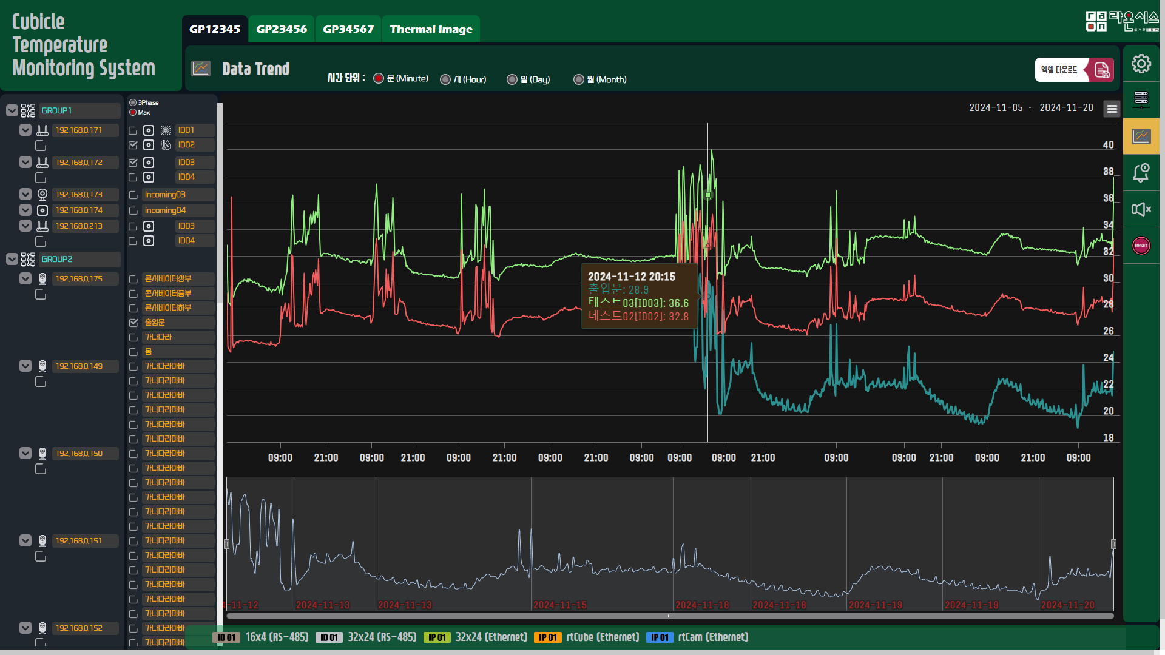
Task: Click the 엑셀 다운로드 download button
Action: click(x=1073, y=70)
